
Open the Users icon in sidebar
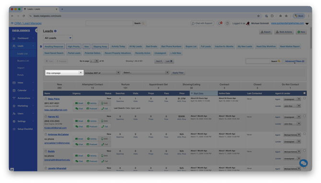tap(14, 114)
